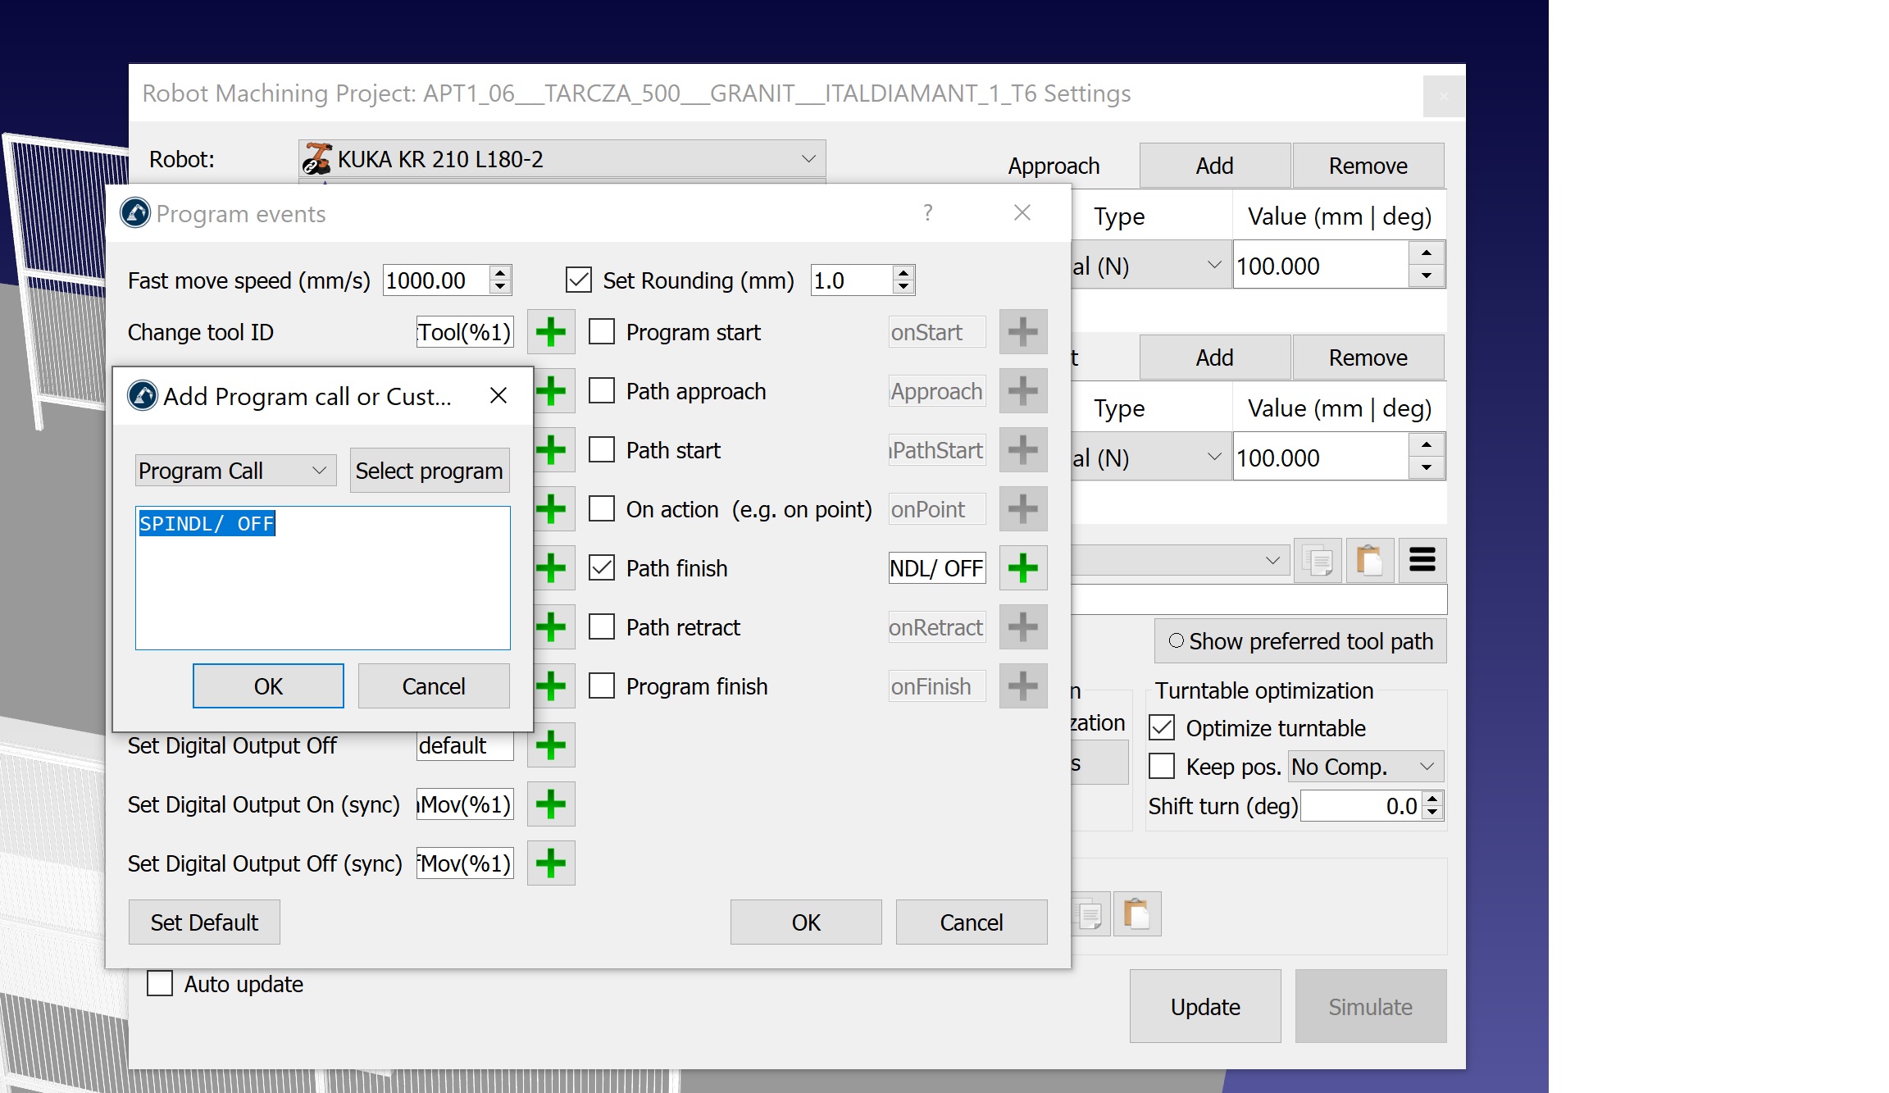Toggle the Auto update checkbox
Image resolution: width=1889 pixels, height=1093 pixels.
pyautogui.click(x=160, y=983)
